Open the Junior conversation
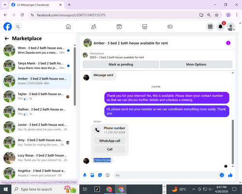242x194 pixels. 36,127
